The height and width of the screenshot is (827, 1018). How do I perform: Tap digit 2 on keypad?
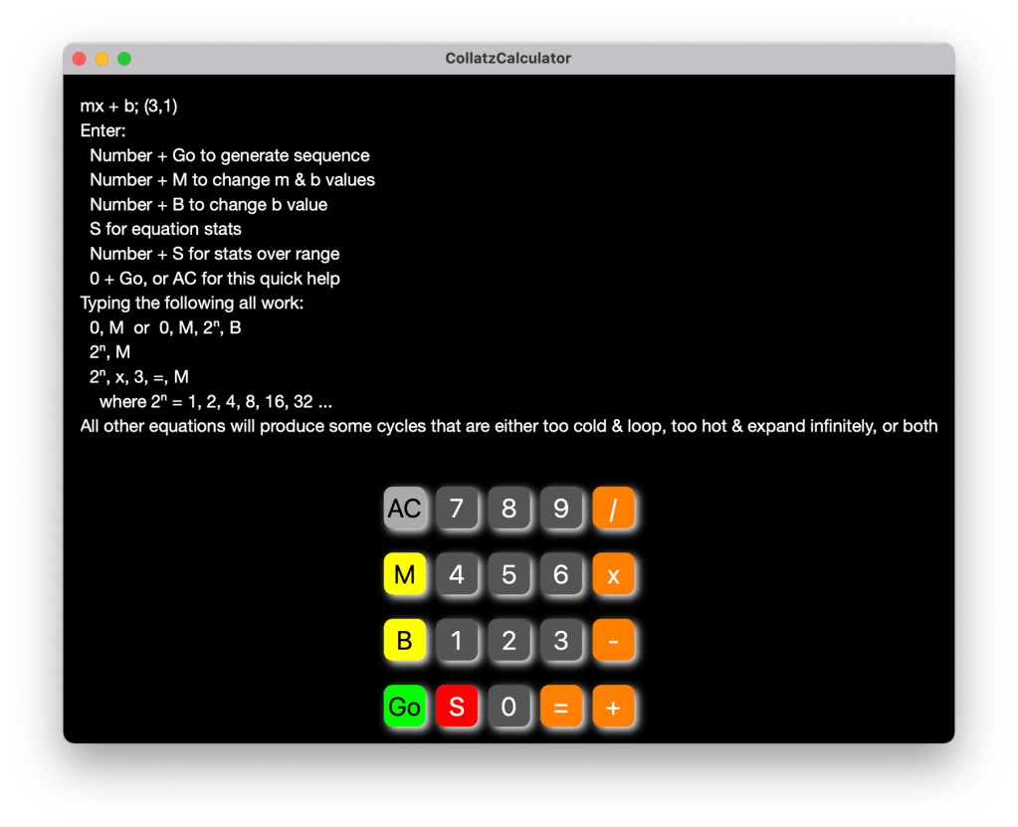point(509,640)
